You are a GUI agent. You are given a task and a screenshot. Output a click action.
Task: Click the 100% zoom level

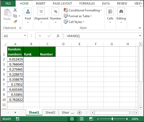(x=135, y=119)
